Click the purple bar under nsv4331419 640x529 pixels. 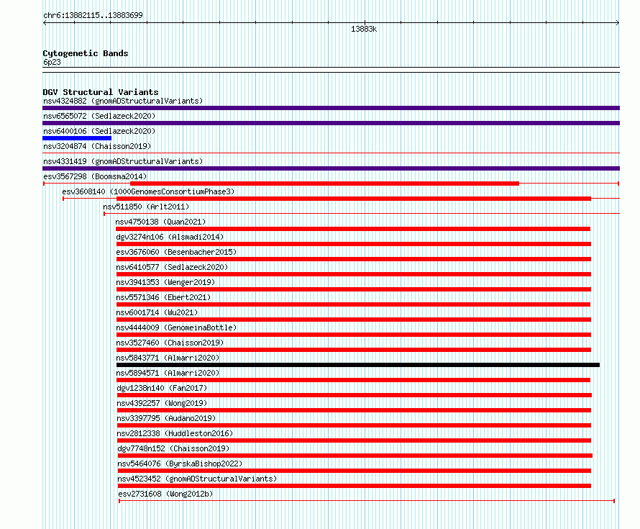coord(331,168)
